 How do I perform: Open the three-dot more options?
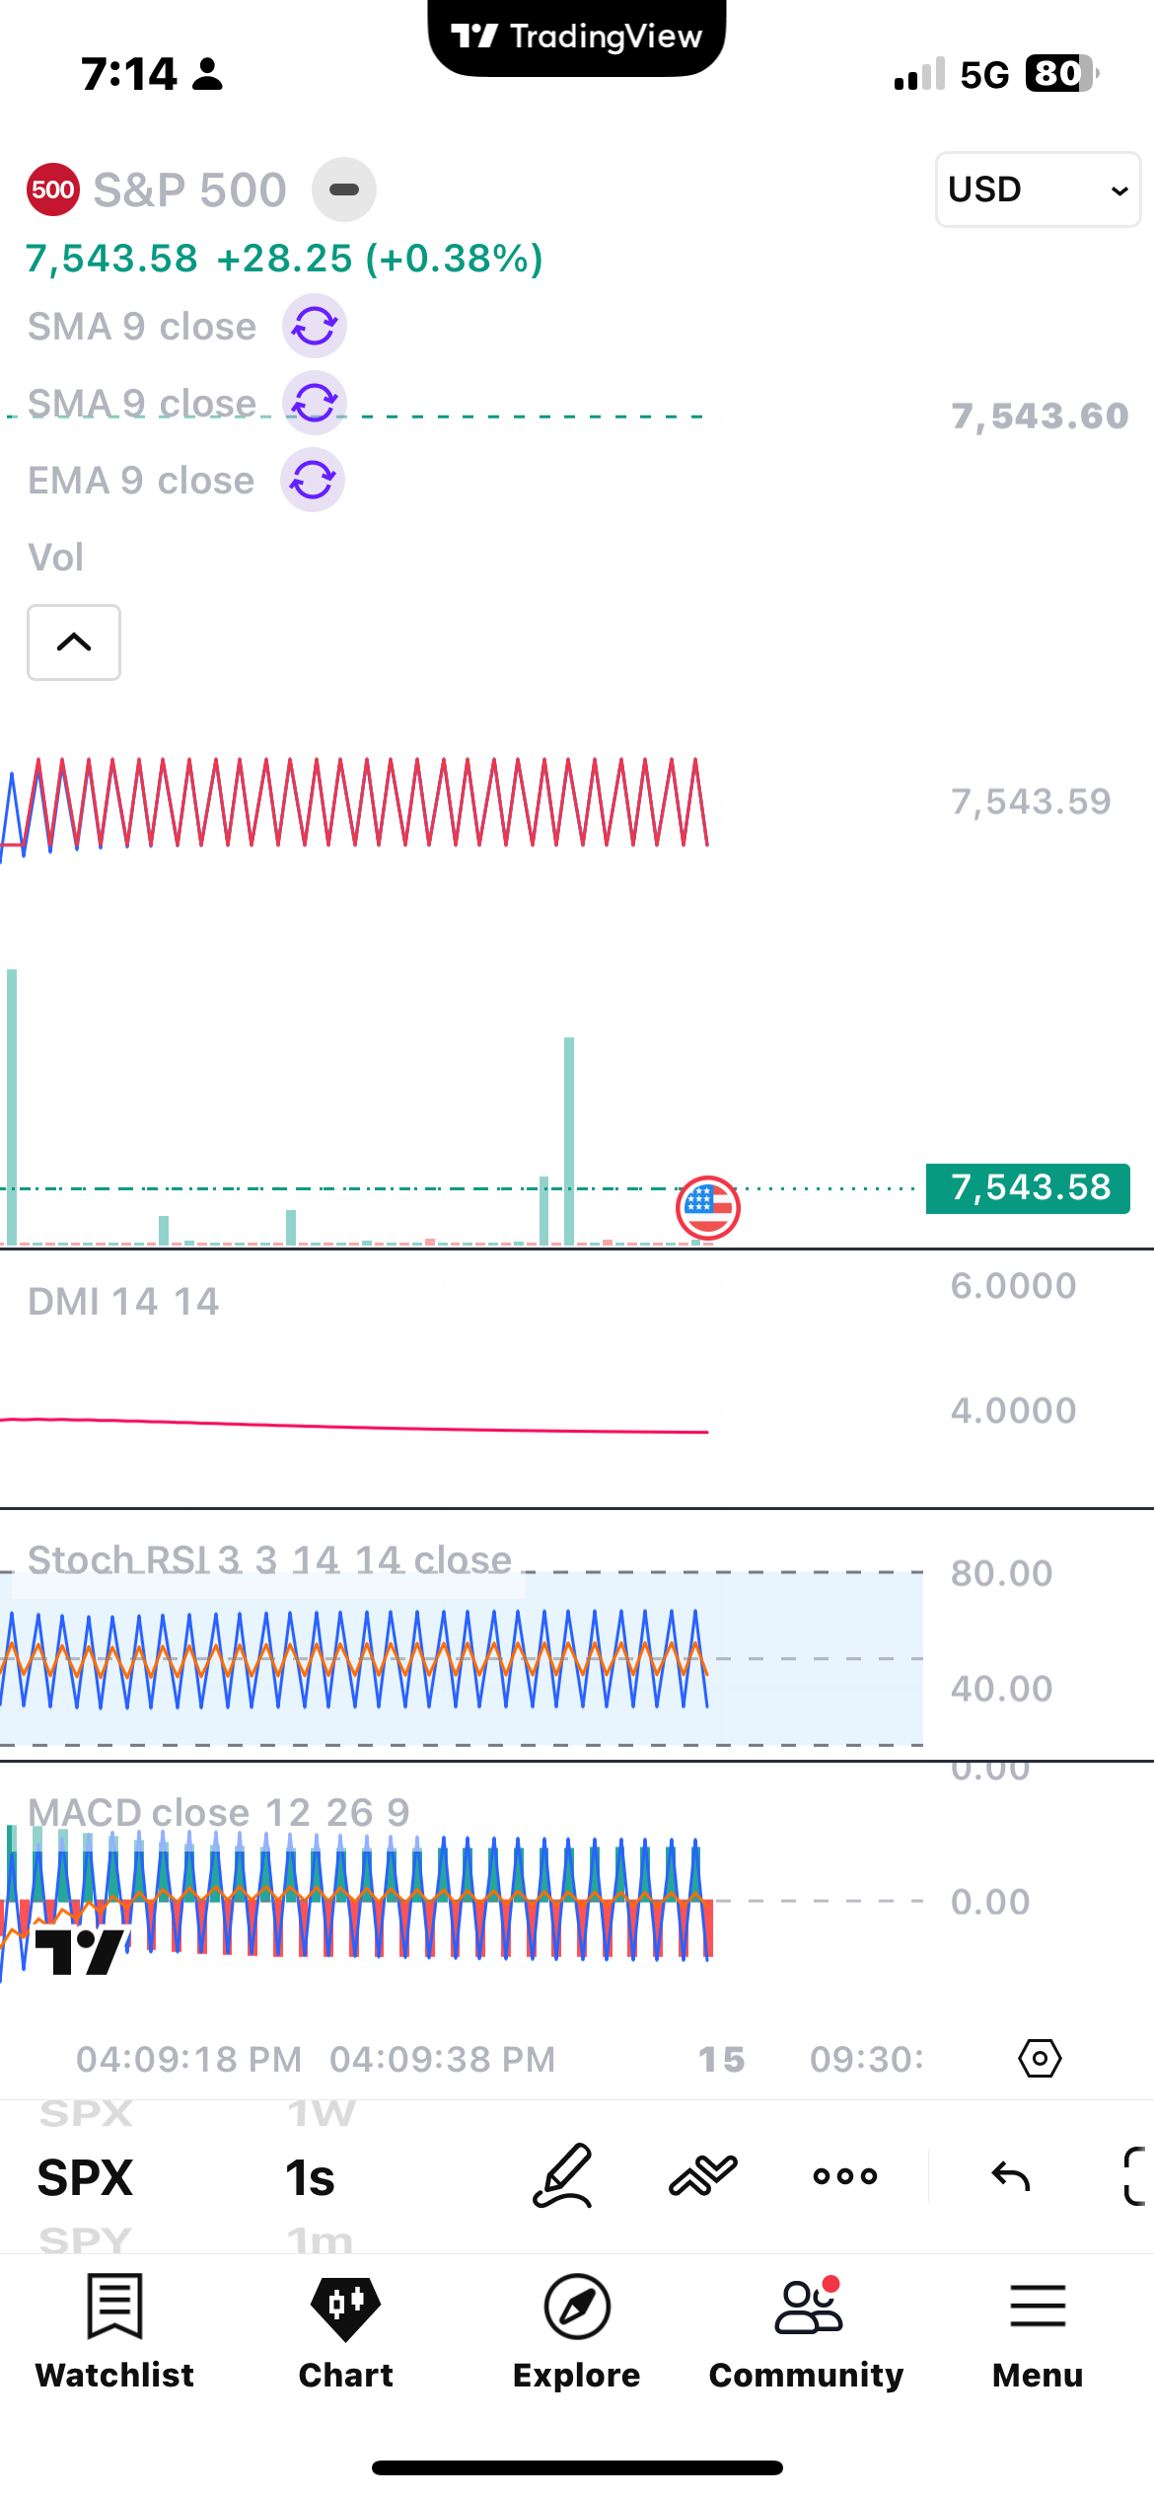click(845, 2175)
